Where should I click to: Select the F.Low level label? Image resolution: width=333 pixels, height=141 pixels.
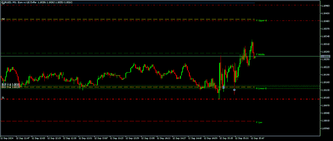pos(259,122)
